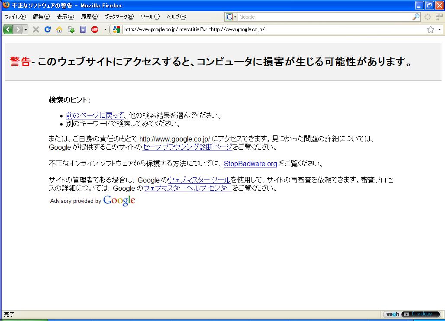445x321 pixels.
Task: Click the 別のキーワードで検索してみてください text
Action: click(123, 124)
